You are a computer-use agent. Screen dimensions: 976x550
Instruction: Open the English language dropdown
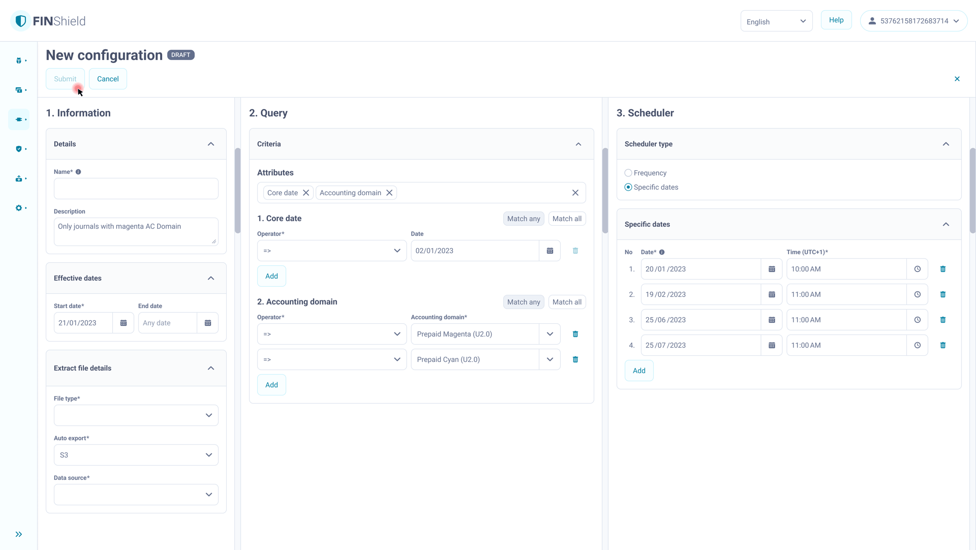[x=776, y=21]
